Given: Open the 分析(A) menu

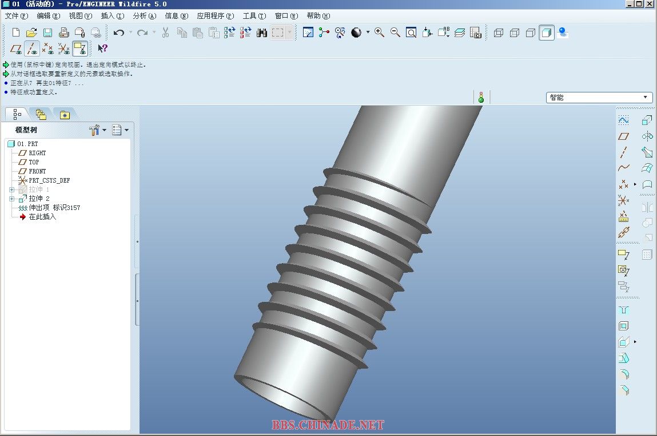Looking at the screenshot, I should [x=145, y=16].
